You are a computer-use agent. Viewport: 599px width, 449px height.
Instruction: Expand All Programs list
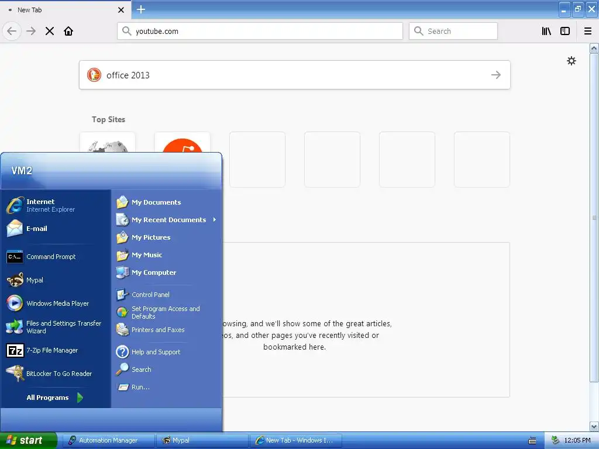pos(56,398)
